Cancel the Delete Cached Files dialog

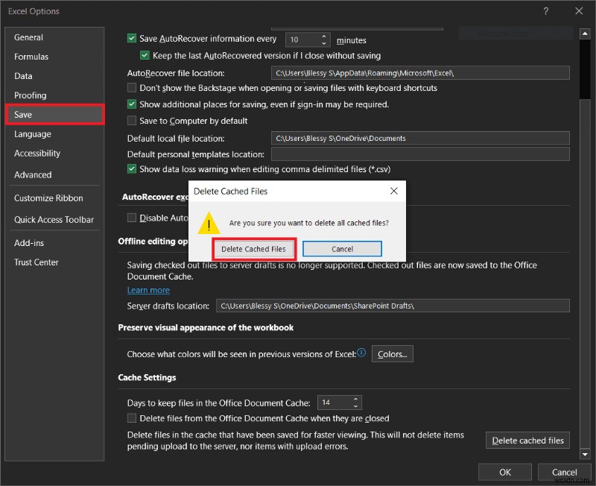tap(342, 249)
